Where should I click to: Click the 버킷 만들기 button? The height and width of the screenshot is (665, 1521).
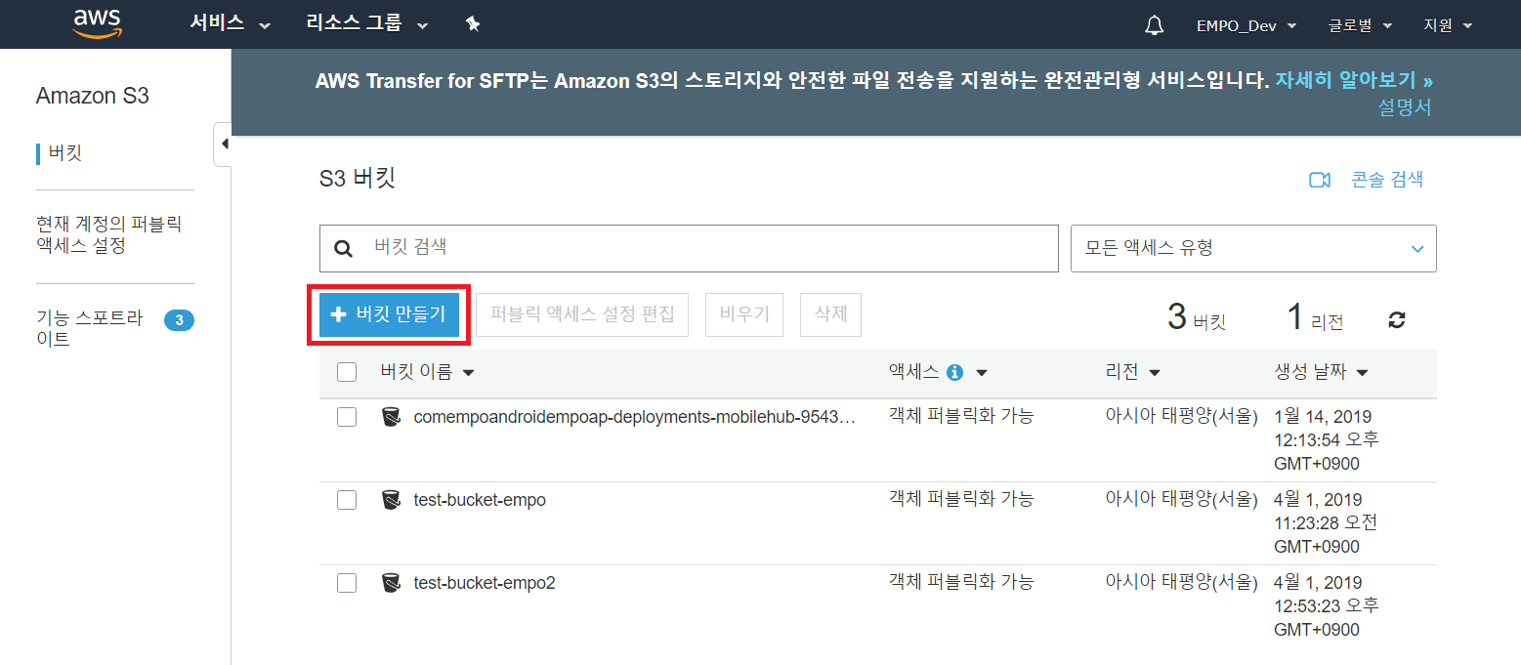(390, 314)
